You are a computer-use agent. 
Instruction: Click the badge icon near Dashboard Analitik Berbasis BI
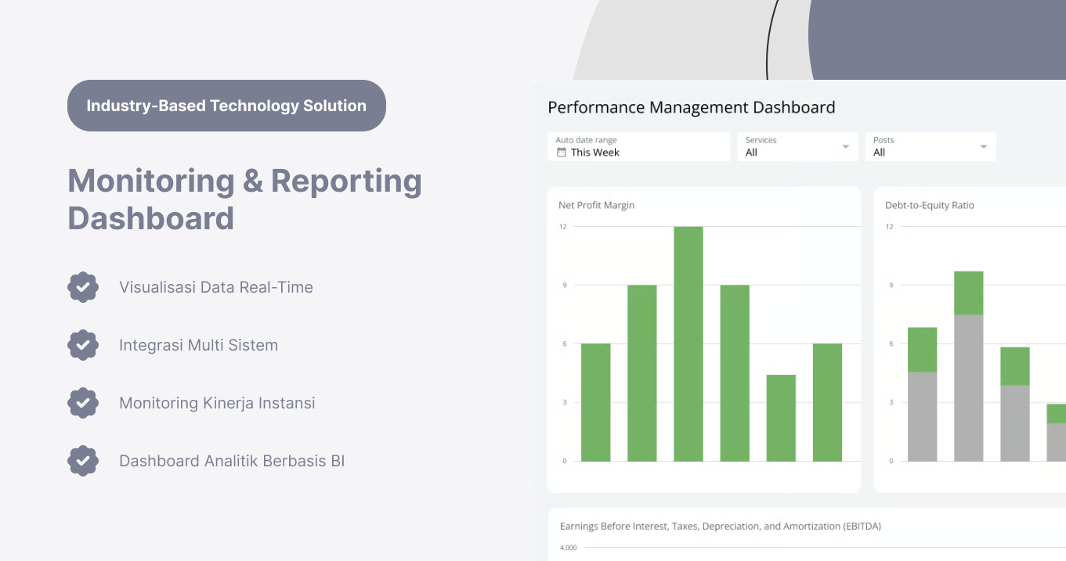[x=83, y=461]
